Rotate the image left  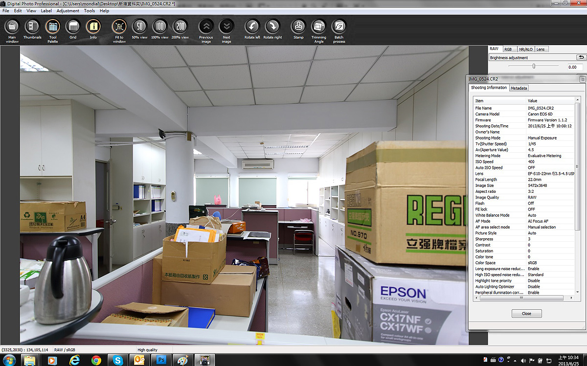[252, 29]
